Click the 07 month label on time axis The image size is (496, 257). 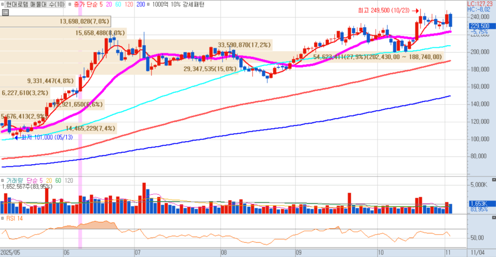[x=138, y=252]
